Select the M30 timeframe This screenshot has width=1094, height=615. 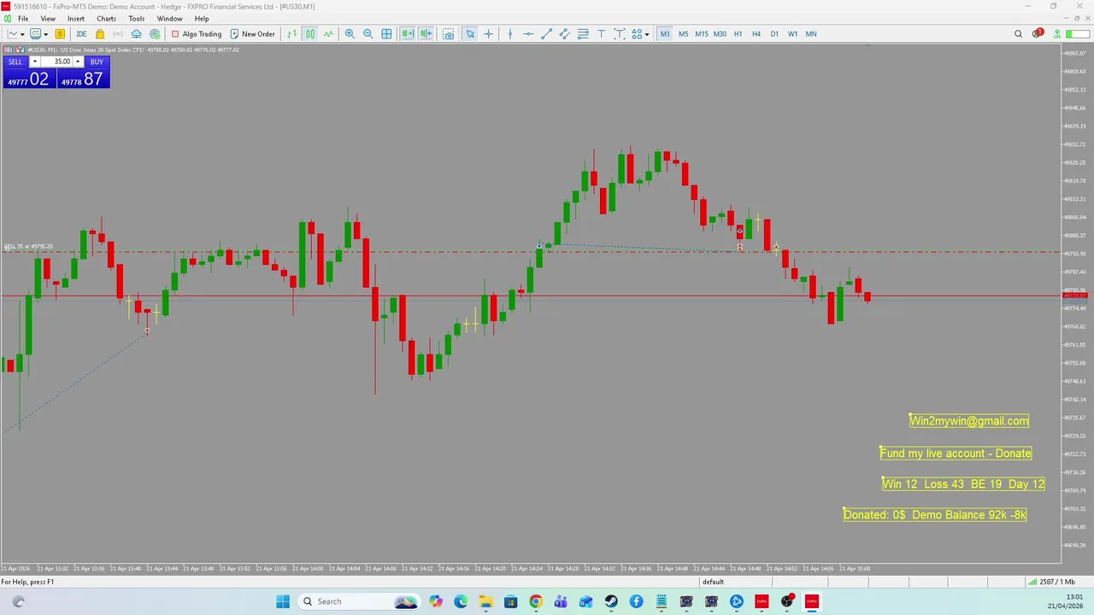point(720,34)
